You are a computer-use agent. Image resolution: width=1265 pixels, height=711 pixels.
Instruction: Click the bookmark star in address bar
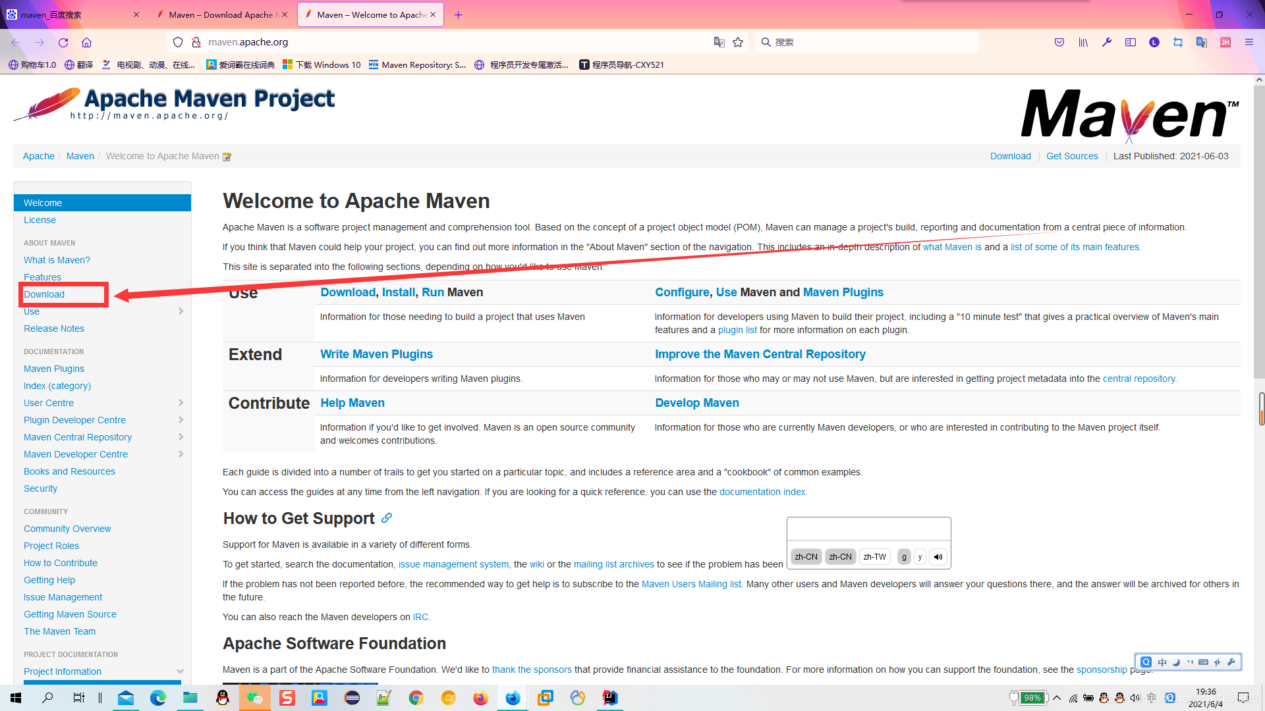click(738, 42)
